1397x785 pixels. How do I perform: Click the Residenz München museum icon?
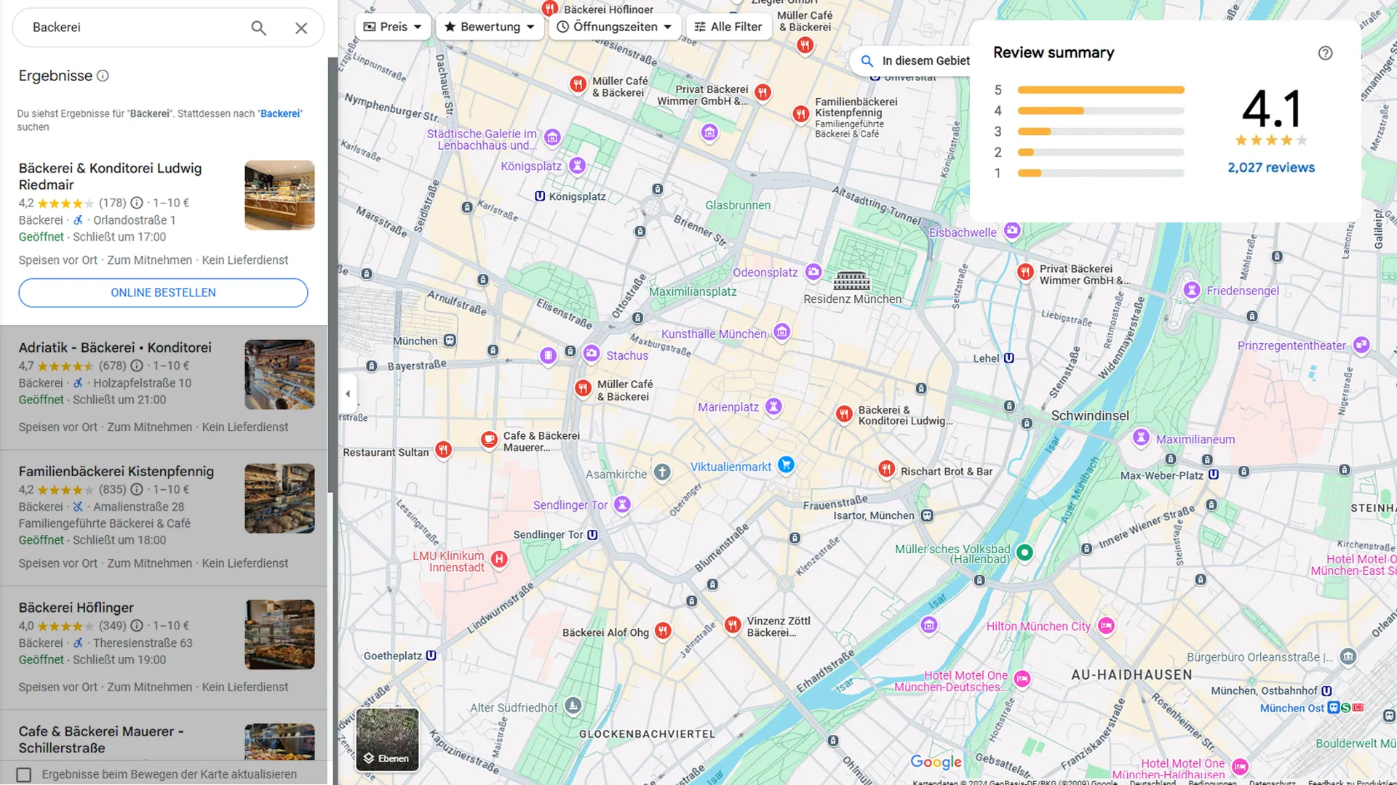click(x=851, y=280)
